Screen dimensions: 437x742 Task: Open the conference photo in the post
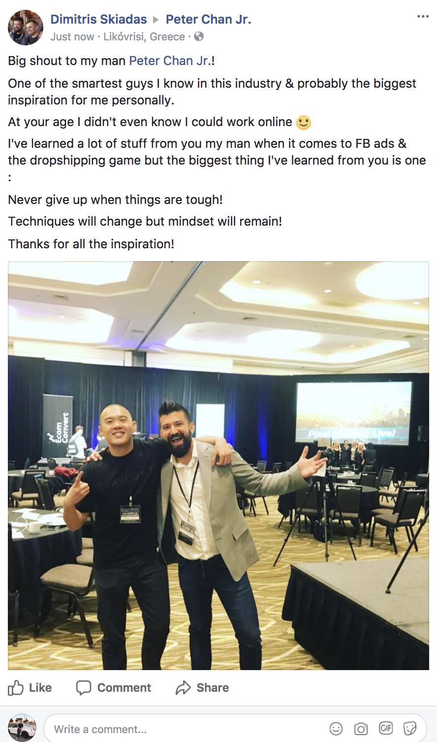click(x=218, y=466)
